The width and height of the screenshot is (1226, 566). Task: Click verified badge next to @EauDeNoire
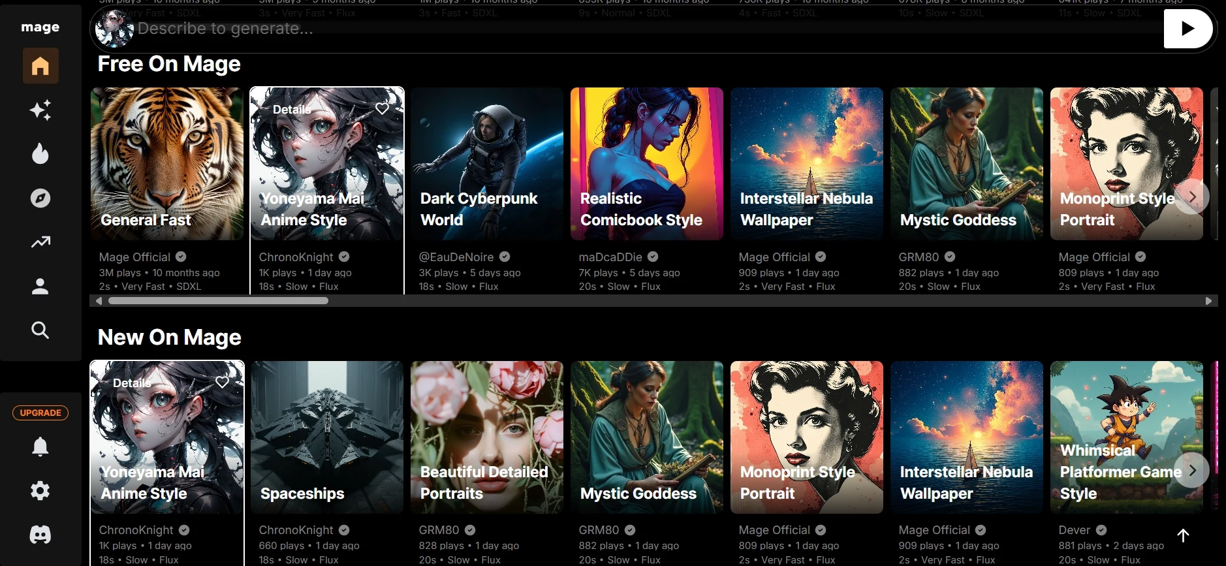coord(505,257)
